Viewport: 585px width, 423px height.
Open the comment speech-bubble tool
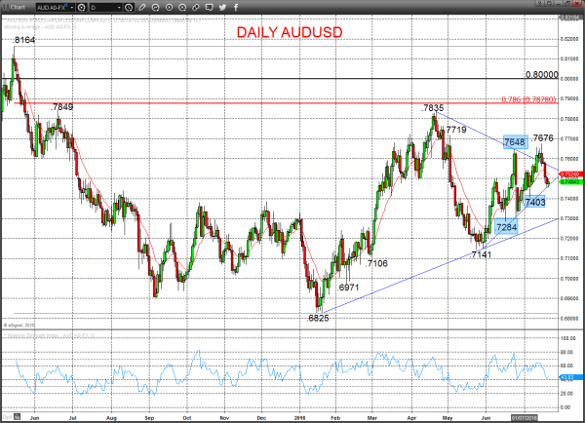(x=210, y=8)
